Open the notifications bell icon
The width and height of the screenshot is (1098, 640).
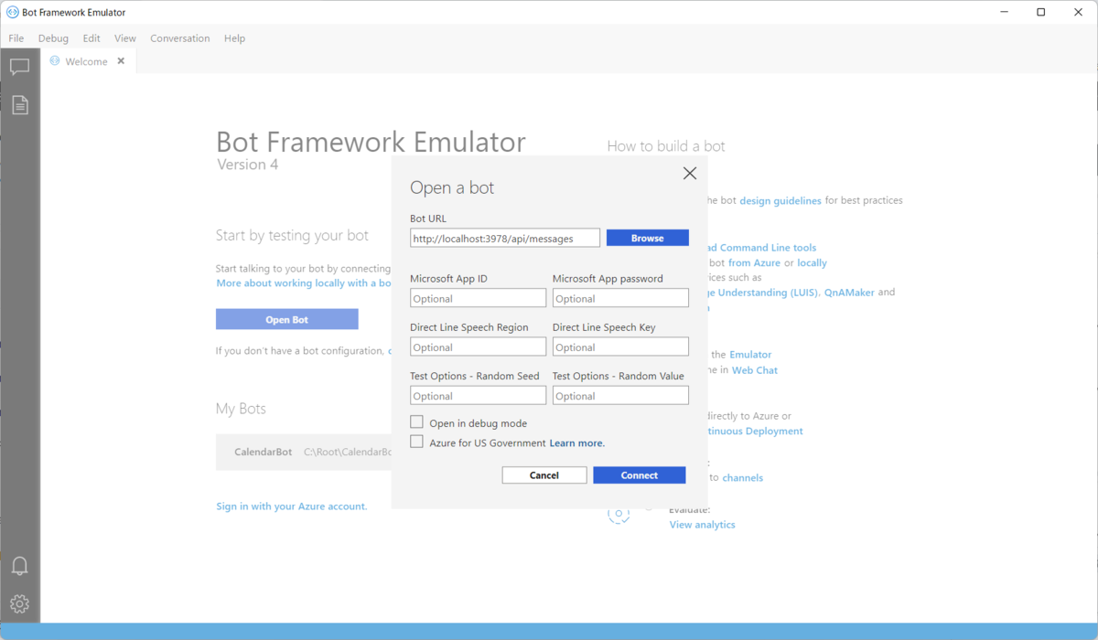click(x=19, y=565)
